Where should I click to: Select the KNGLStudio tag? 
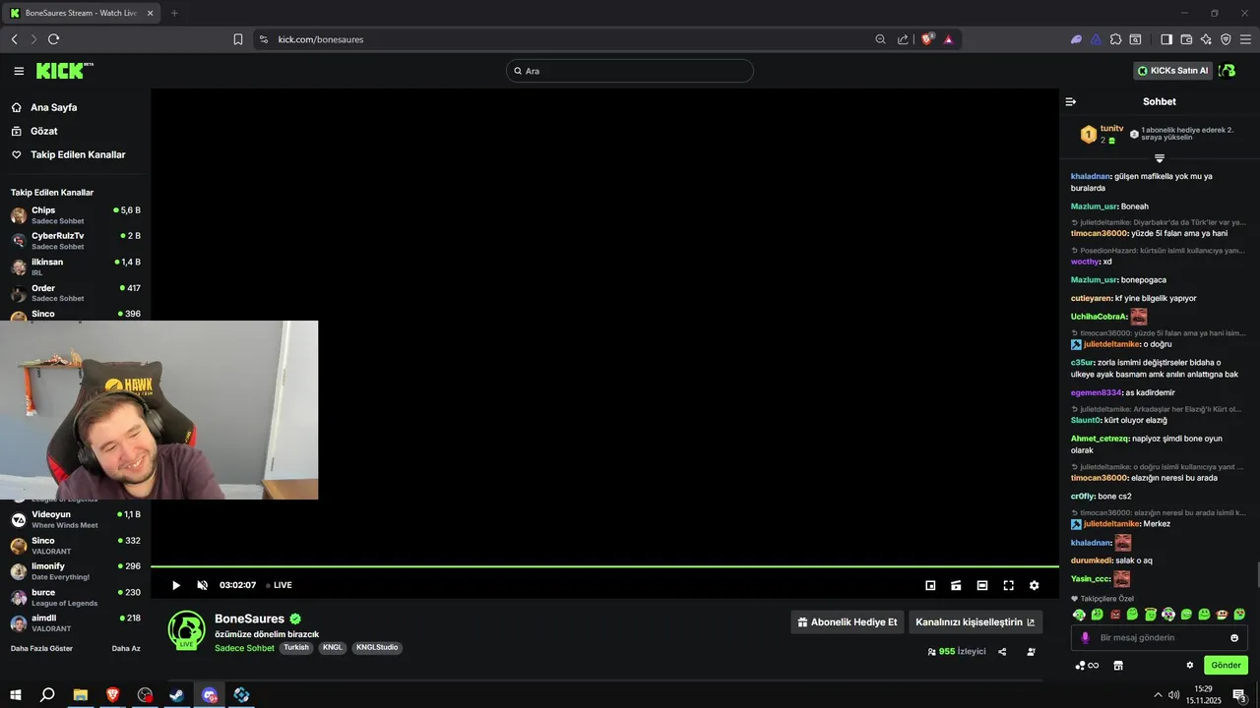pos(377,648)
